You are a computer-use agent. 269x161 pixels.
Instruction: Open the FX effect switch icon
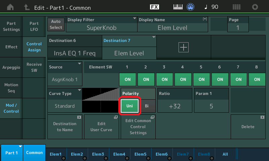[154, 7]
